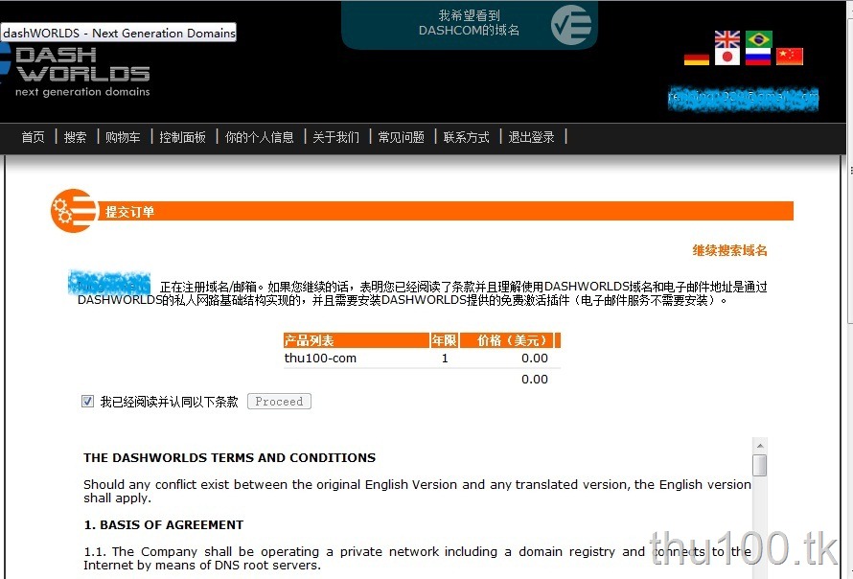Viewport: 853px width, 579px height.
Task: Choose the Brazilian flag language option
Action: tap(759, 39)
